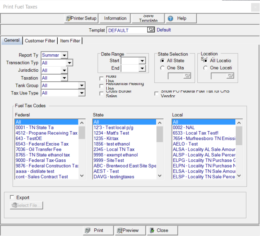This screenshot has width=260, height=236.
Task: Switch to the Item Filter tab
Action: (x=70, y=41)
